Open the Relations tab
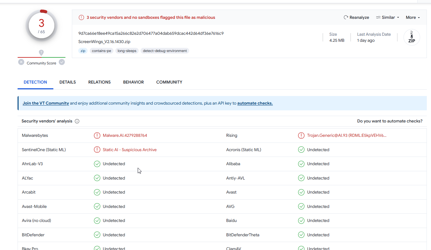 pyautogui.click(x=99, y=82)
